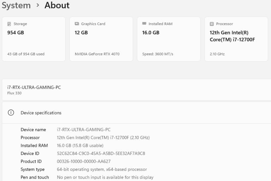Image resolution: width=271 pixels, height=181 pixels.
Task: Select the Pen and touch row value
Action: click(x=105, y=177)
